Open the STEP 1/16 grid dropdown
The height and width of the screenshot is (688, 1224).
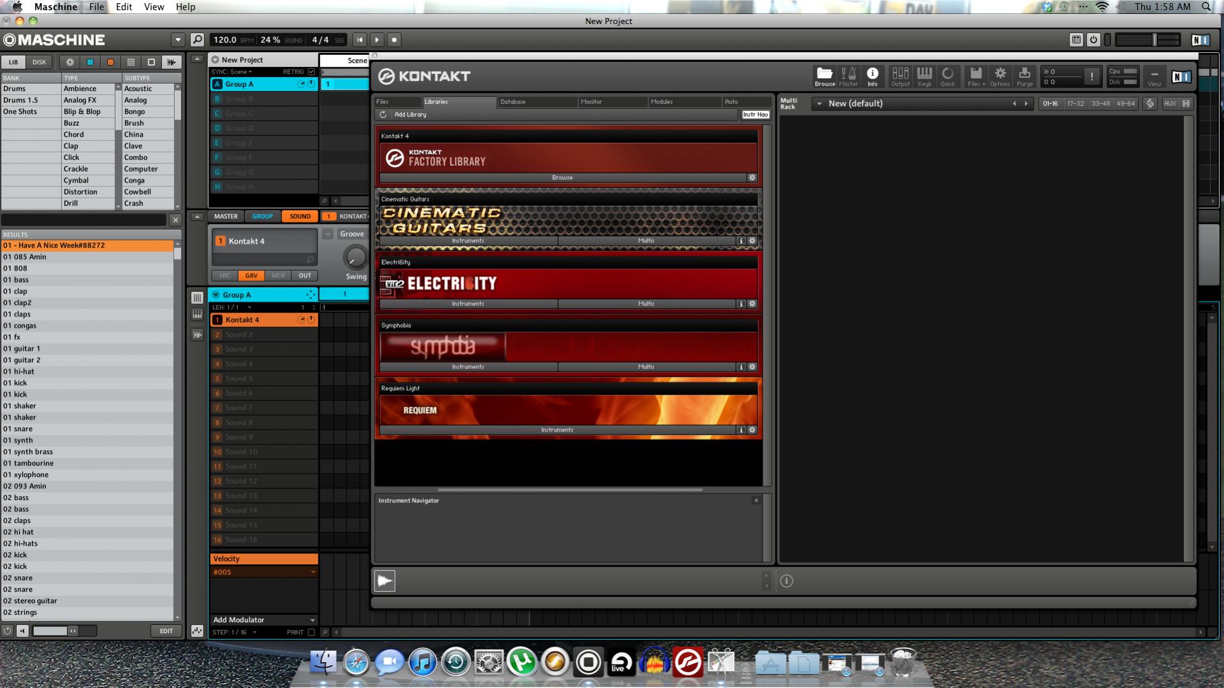[234, 633]
